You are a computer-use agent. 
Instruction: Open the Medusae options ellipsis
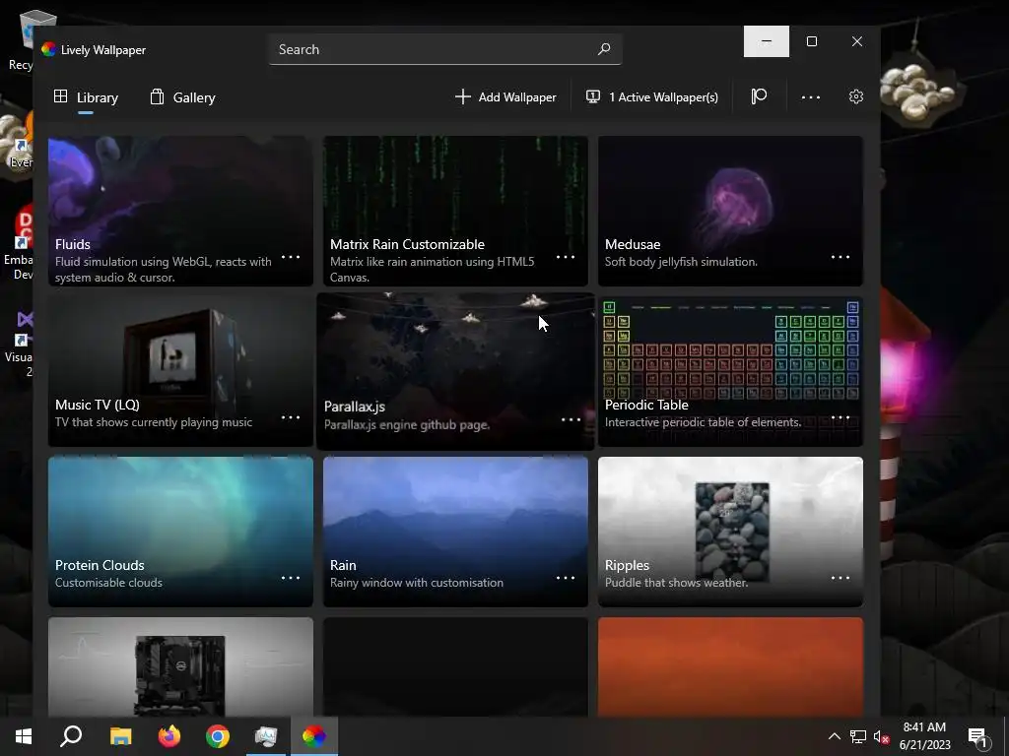tap(840, 257)
